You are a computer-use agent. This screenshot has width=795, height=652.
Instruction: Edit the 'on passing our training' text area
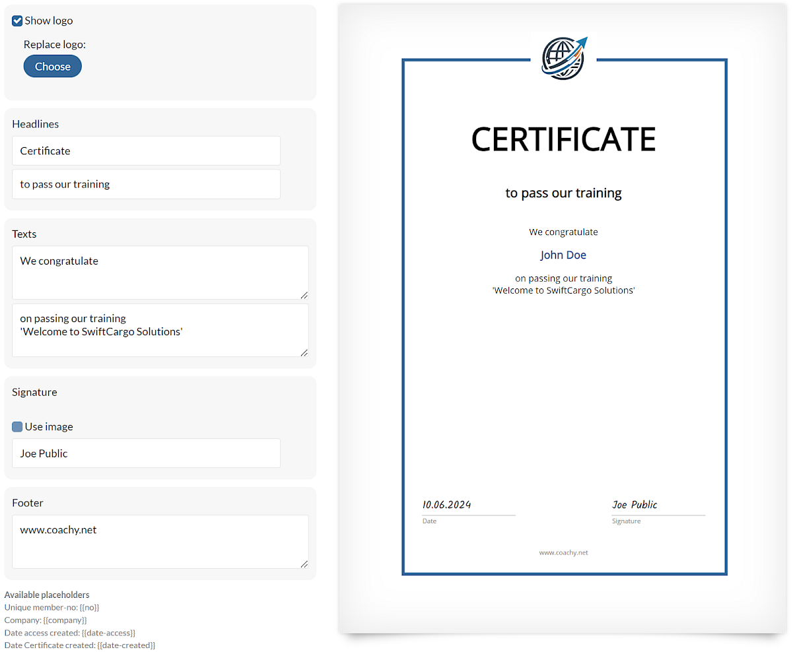pyautogui.click(x=160, y=330)
